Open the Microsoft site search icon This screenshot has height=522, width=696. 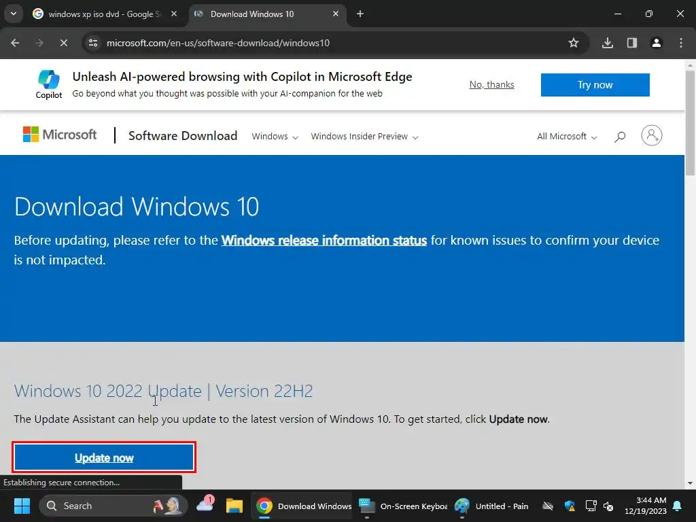[x=620, y=136]
